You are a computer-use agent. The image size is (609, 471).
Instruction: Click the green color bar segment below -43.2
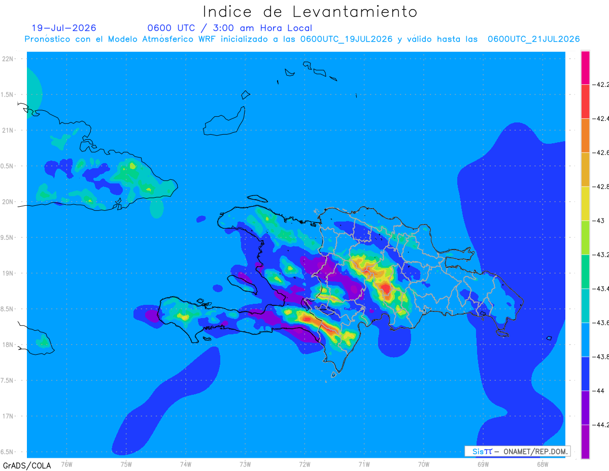[585, 272]
